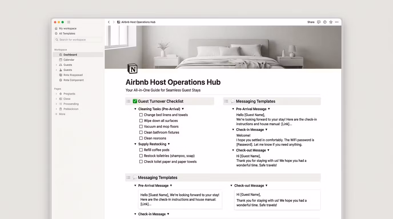Click the speech bubble emoji in lower Messaging Templates heading

point(135,177)
